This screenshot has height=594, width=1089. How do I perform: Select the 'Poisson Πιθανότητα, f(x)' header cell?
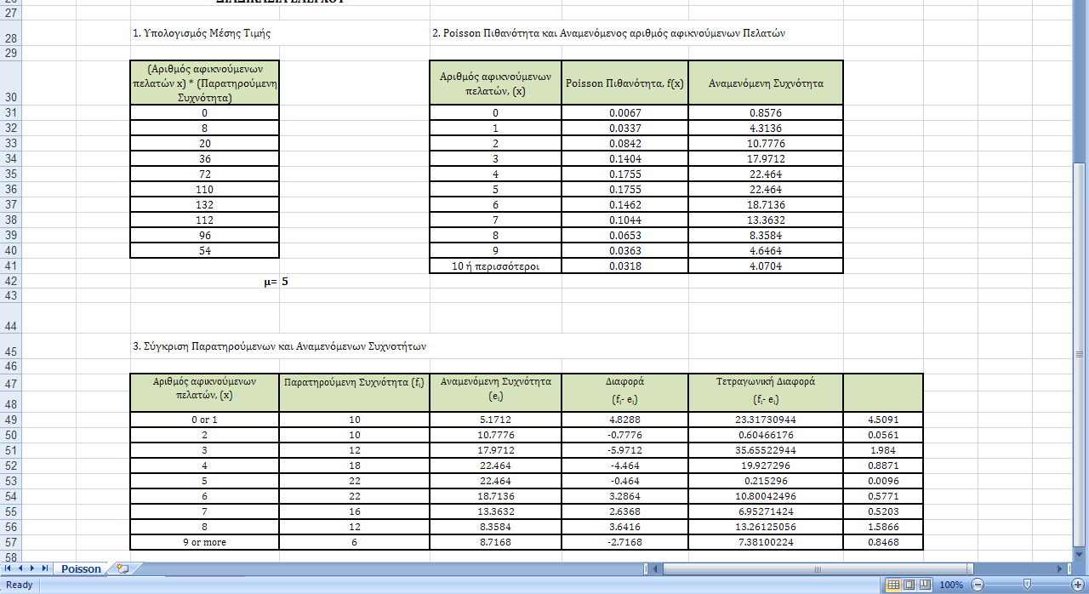(625, 83)
